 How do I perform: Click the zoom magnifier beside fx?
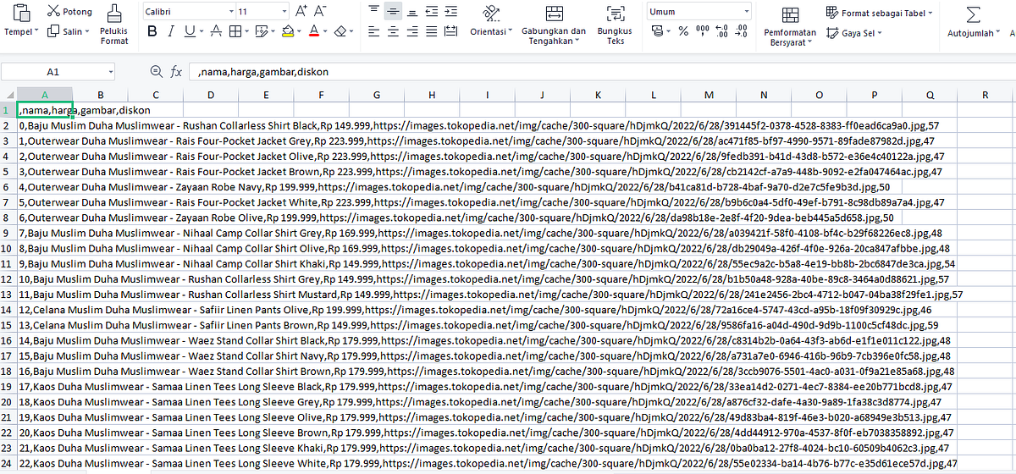tap(156, 72)
